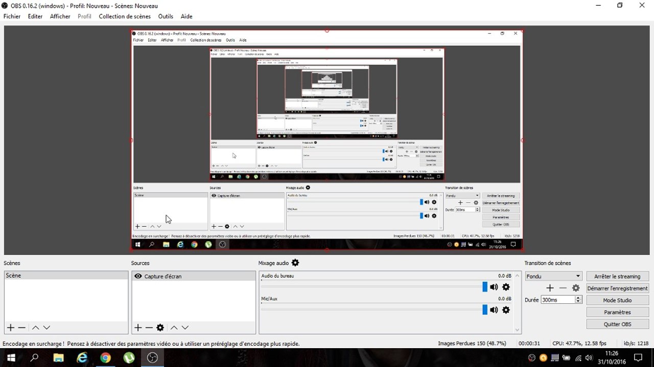Add a new source with plus icon

coord(138,328)
